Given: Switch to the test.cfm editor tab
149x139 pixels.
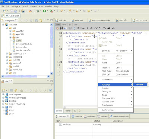Looking at the screenshot, I should coord(79,21).
